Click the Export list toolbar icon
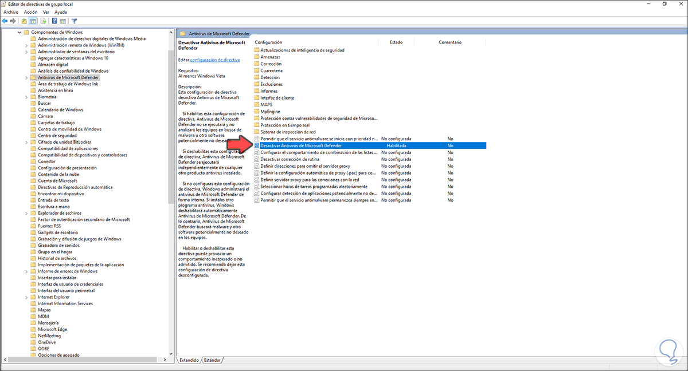 tap(43, 21)
